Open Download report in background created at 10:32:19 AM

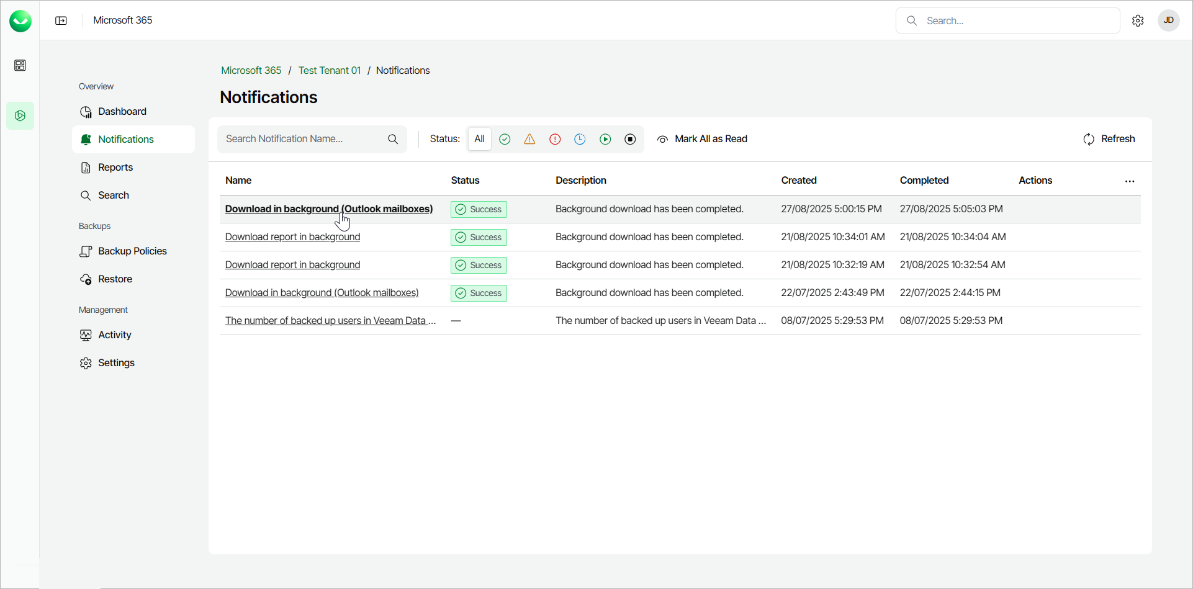(292, 265)
